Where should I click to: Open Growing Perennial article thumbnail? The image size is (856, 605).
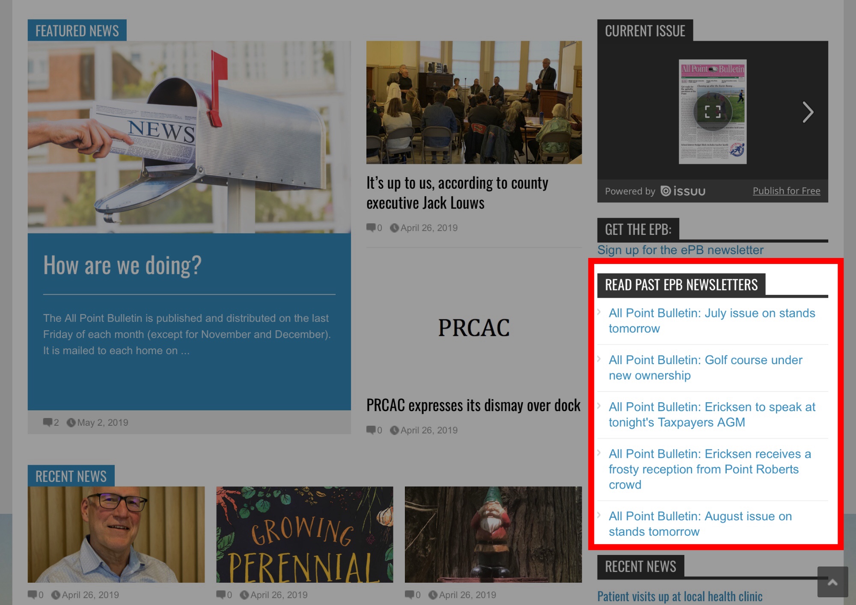click(304, 534)
